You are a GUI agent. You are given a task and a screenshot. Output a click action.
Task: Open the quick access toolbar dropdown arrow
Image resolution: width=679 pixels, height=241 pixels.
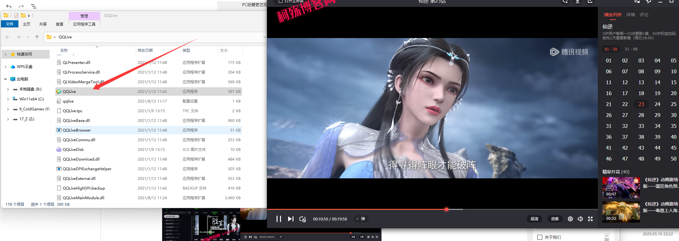(29, 16)
